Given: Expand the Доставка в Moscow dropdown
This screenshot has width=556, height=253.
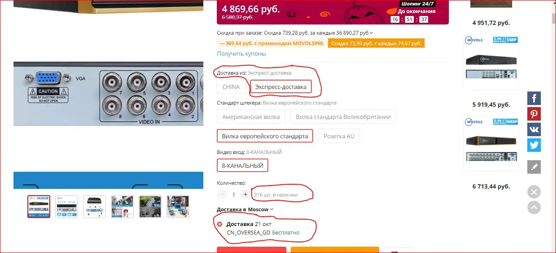Looking at the screenshot, I should point(245,209).
